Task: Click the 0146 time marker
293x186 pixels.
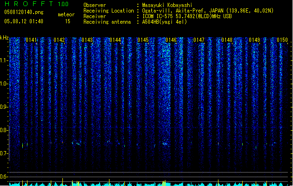Action: 171,40
